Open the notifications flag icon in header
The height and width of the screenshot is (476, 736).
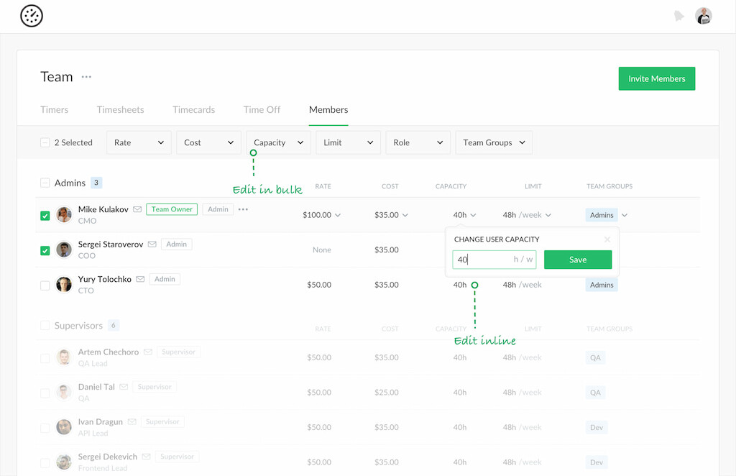click(x=679, y=15)
